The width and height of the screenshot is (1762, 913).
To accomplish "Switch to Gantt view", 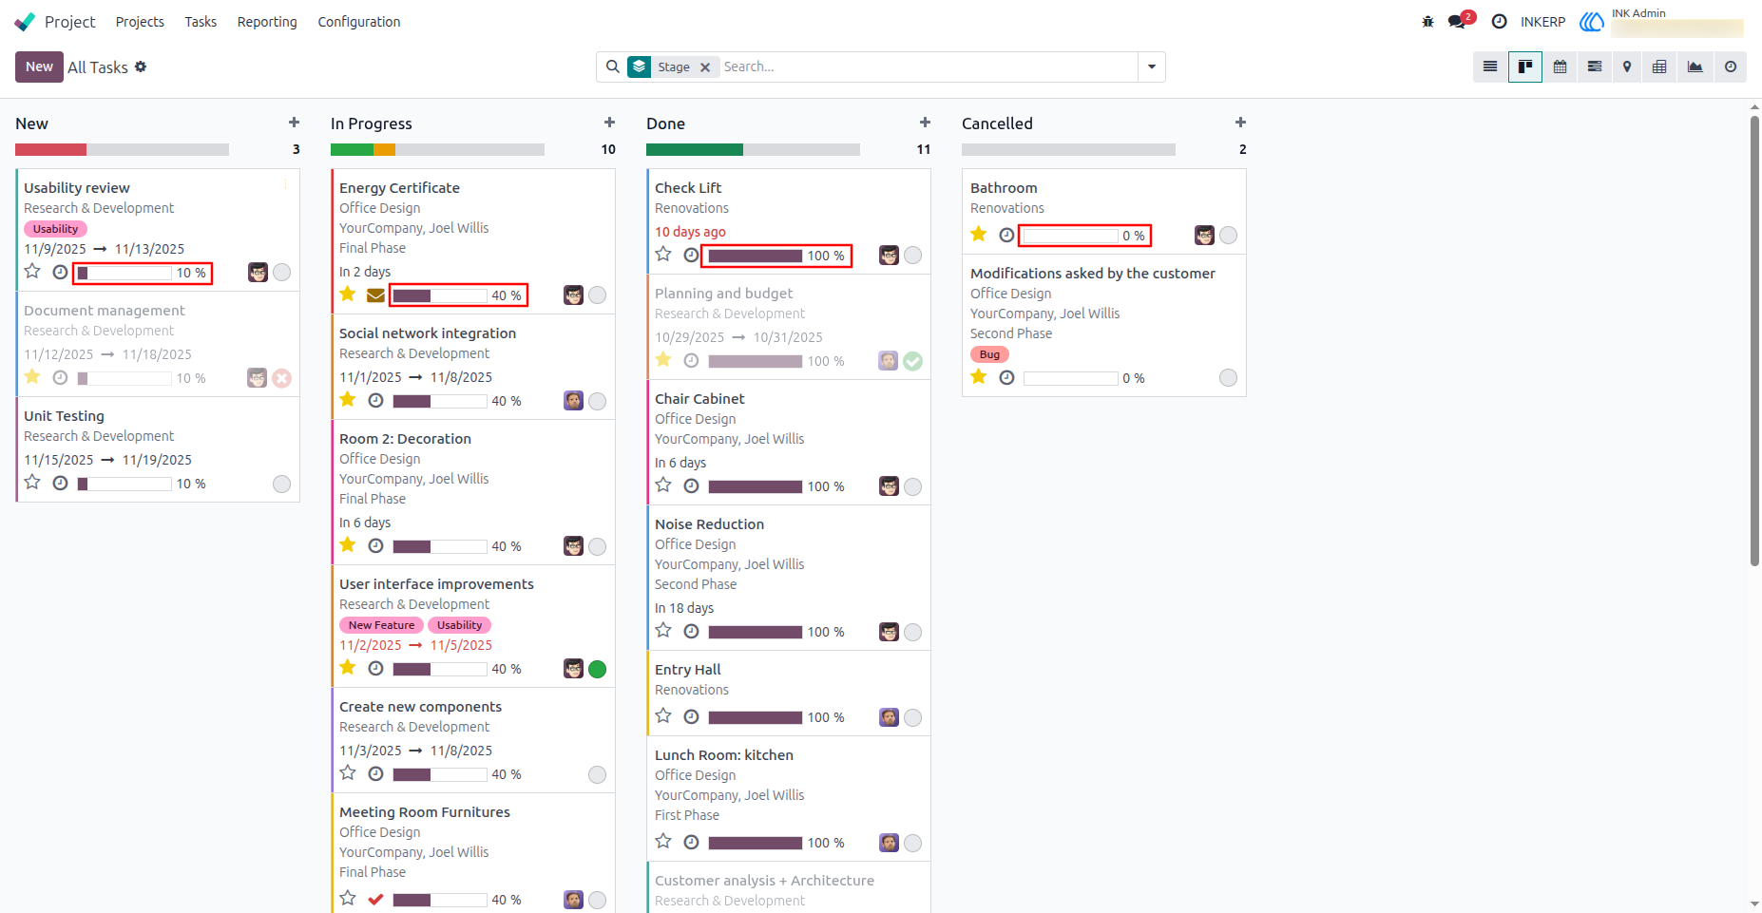I will 1595,67.
